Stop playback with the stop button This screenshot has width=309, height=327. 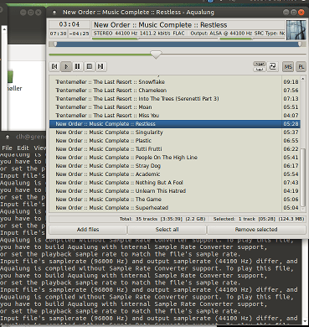[x=90, y=66]
